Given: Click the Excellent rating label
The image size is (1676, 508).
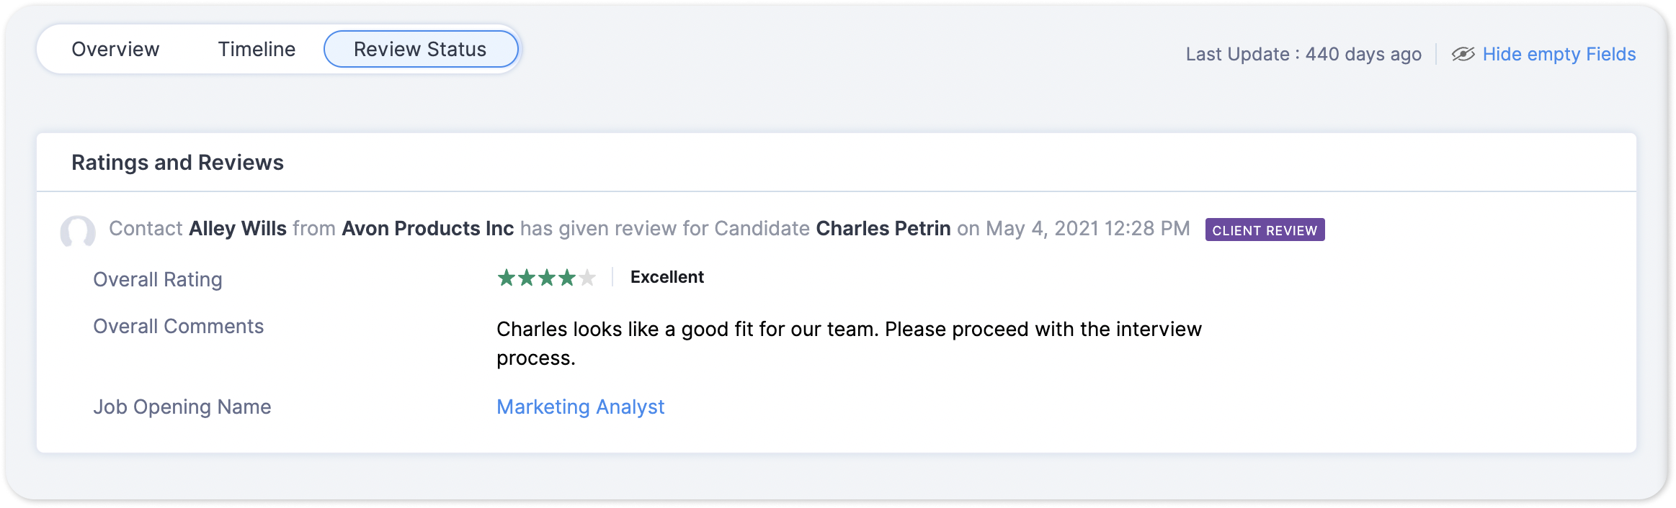Looking at the screenshot, I should tap(667, 277).
